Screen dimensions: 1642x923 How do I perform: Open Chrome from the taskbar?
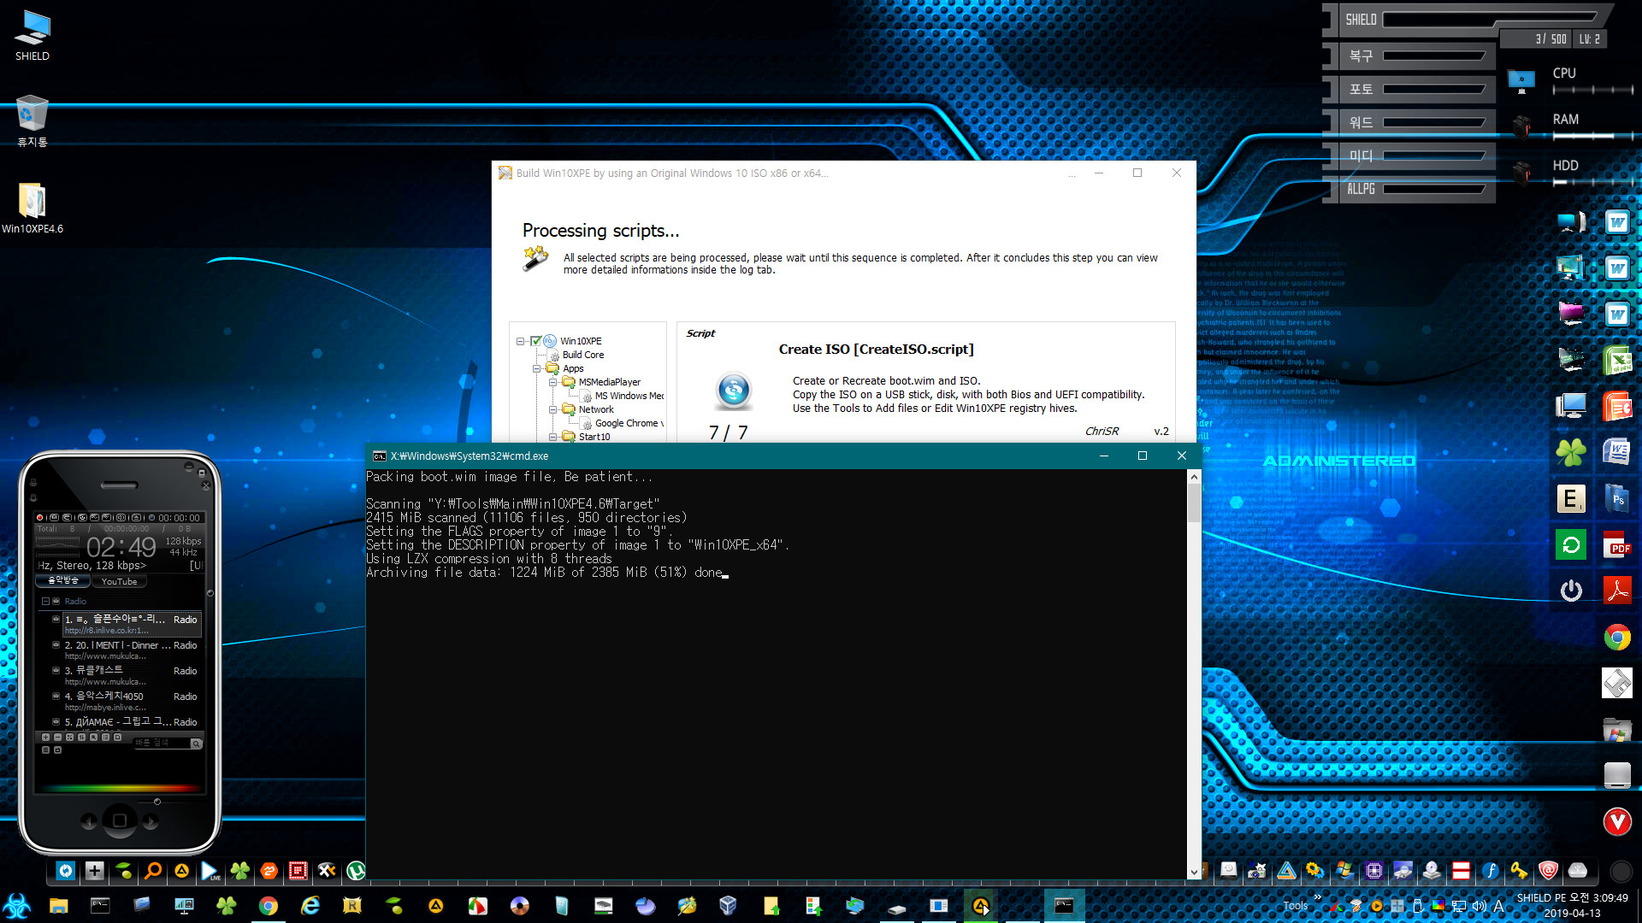click(x=269, y=906)
